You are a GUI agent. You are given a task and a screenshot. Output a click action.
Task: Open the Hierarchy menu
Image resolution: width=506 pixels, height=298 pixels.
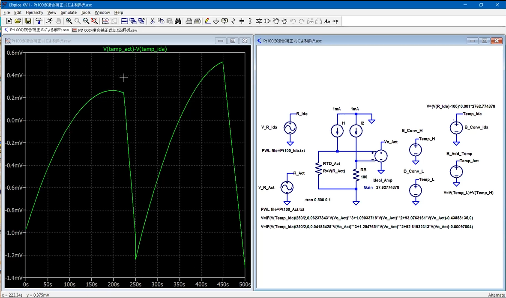tap(34, 12)
